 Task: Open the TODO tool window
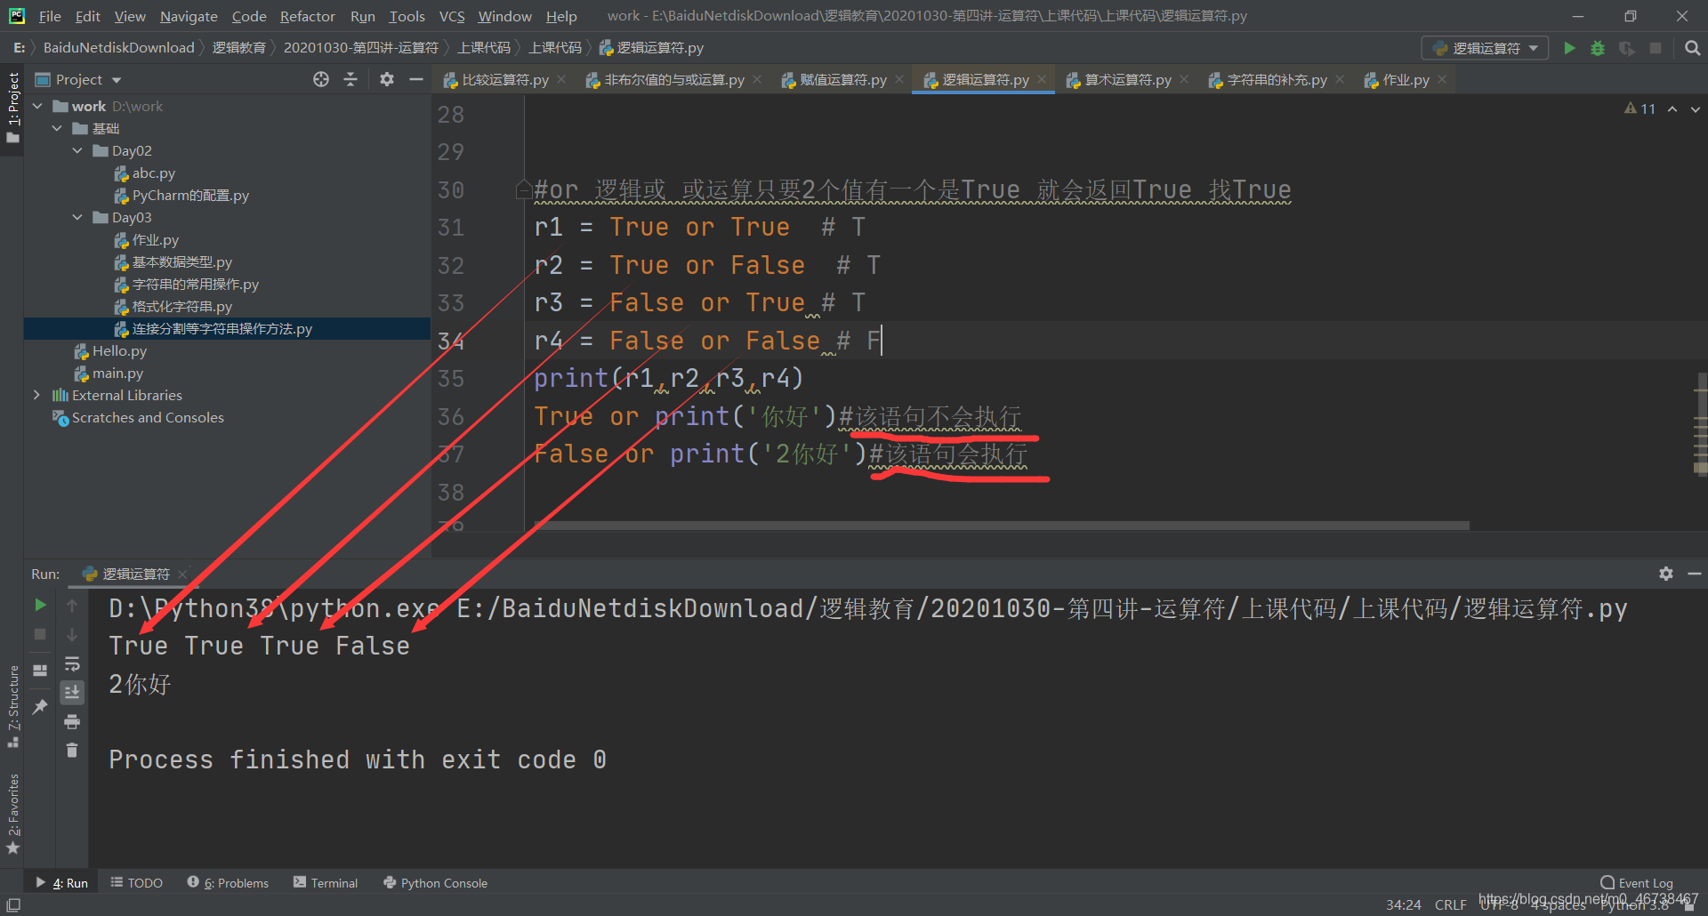pos(136,883)
